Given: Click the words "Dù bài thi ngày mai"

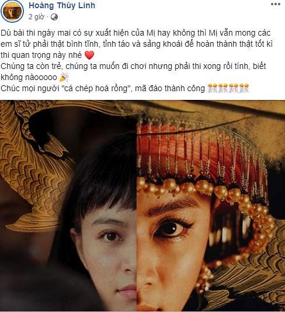Looking at the screenshot, I should [x=36, y=33].
